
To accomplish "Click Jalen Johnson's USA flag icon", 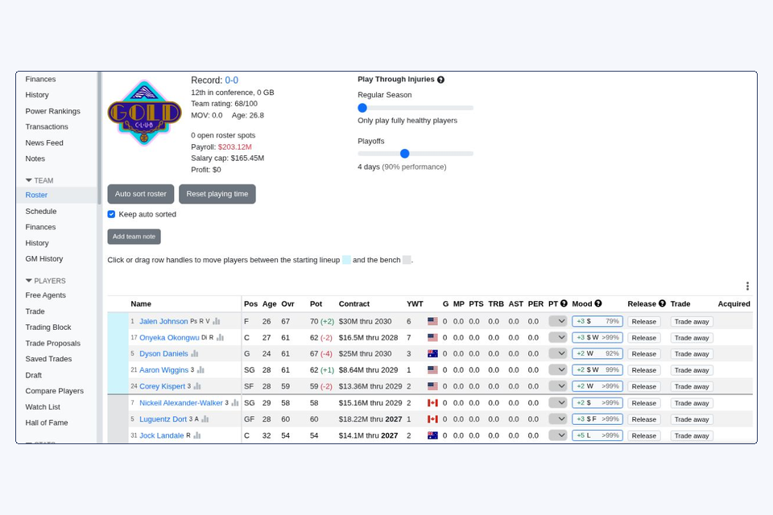I will [432, 321].
